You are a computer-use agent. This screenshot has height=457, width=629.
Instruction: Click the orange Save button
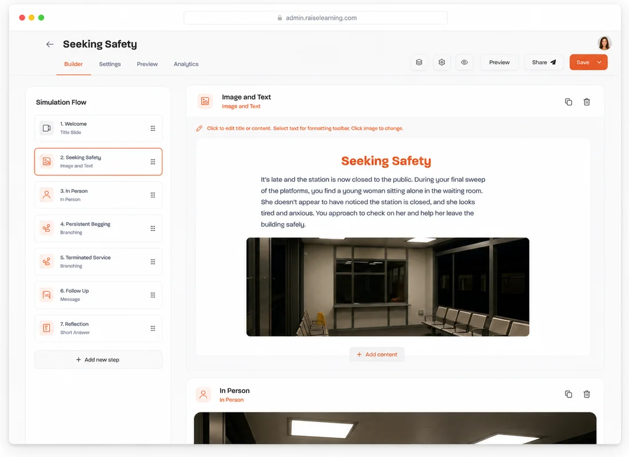583,62
